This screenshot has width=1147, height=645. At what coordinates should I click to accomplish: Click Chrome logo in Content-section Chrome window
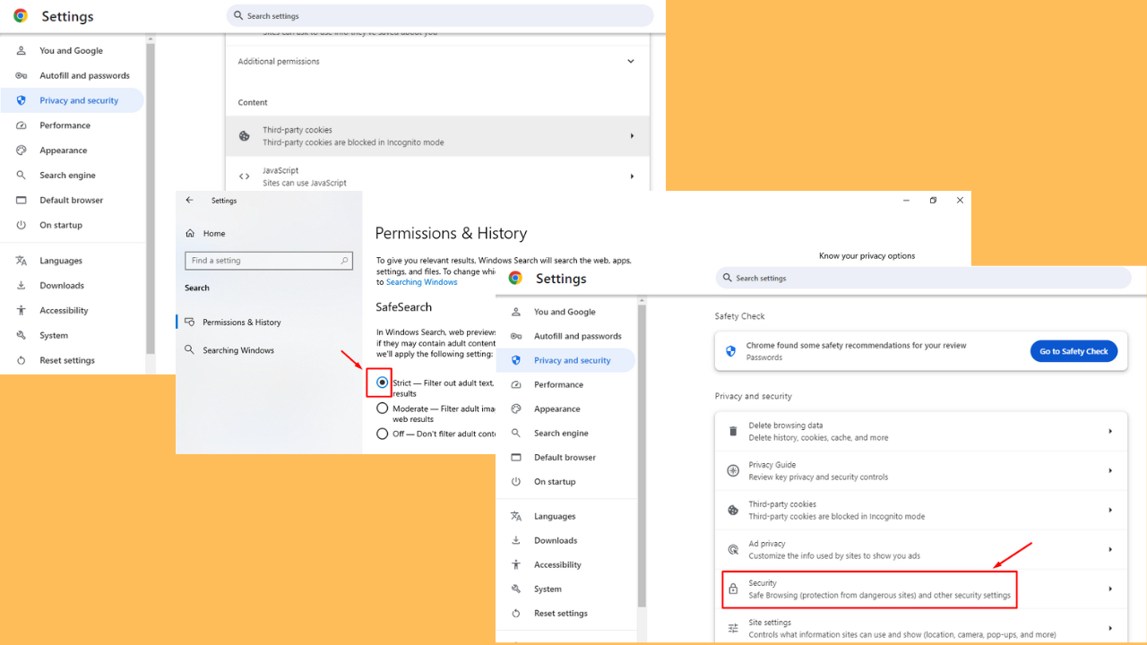coord(21,16)
